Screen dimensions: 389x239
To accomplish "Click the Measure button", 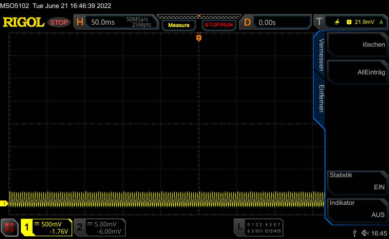I will 179,25.
